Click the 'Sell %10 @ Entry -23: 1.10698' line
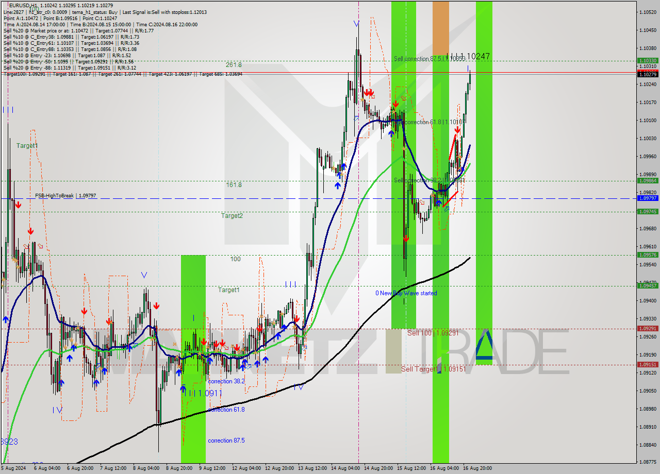This screenshot has height=474, width=660. (x=67, y=55)
